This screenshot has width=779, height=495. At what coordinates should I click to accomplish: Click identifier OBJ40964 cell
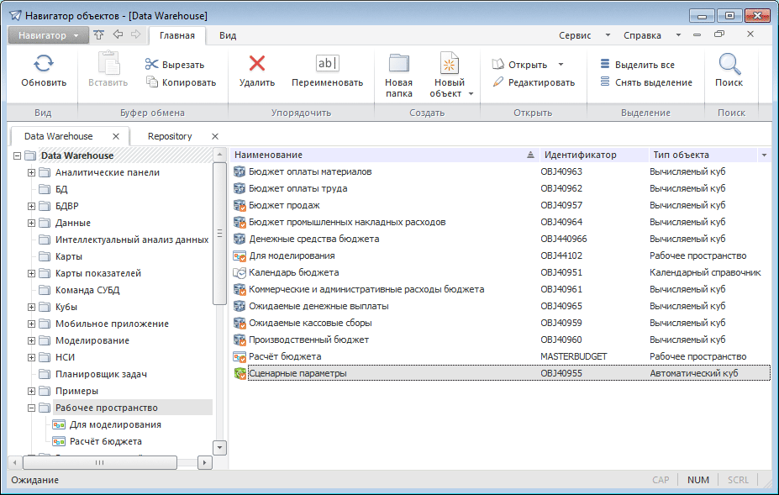561,222
